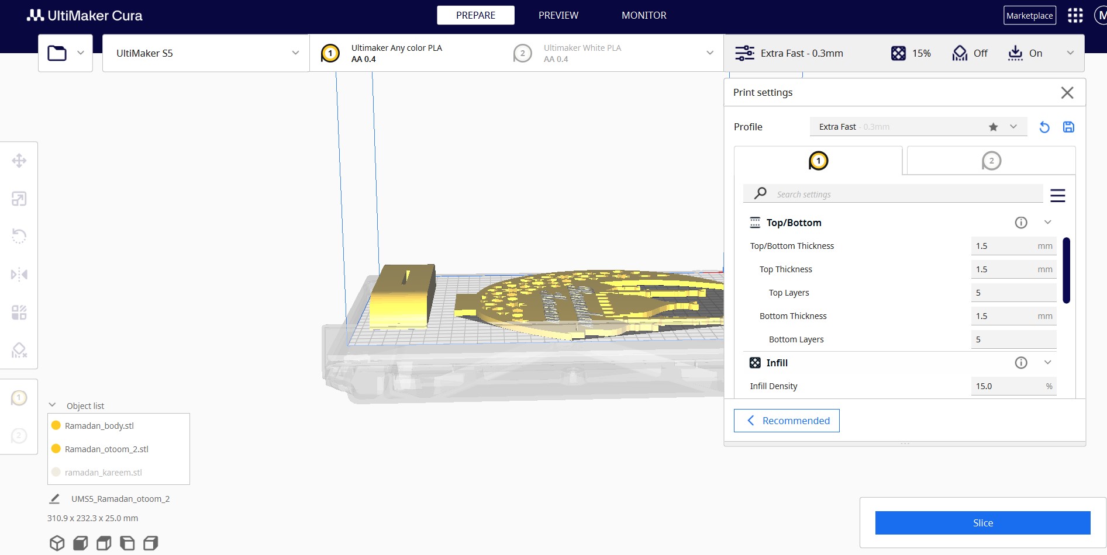The width and height of the screenshot is (1107, 555).
Task: Switch to left side view cube
Action: click(x=127, y=543)
